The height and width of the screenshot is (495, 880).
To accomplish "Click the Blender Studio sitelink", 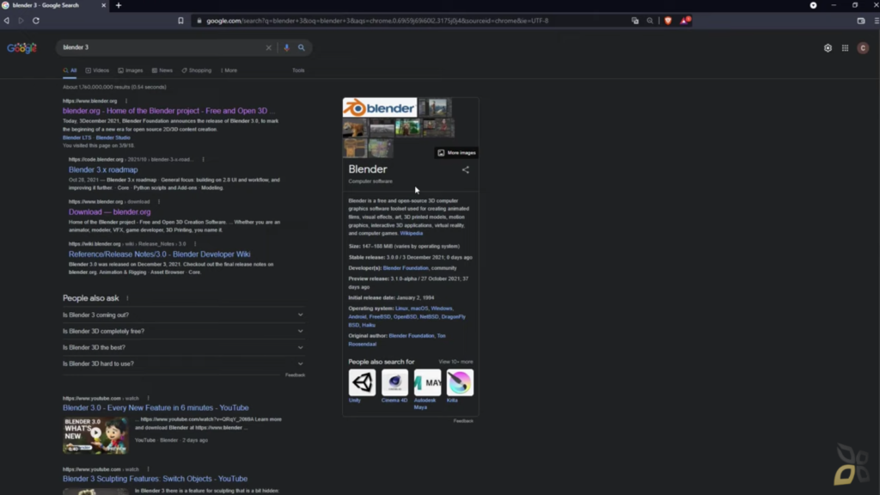I will coord(113,137).
